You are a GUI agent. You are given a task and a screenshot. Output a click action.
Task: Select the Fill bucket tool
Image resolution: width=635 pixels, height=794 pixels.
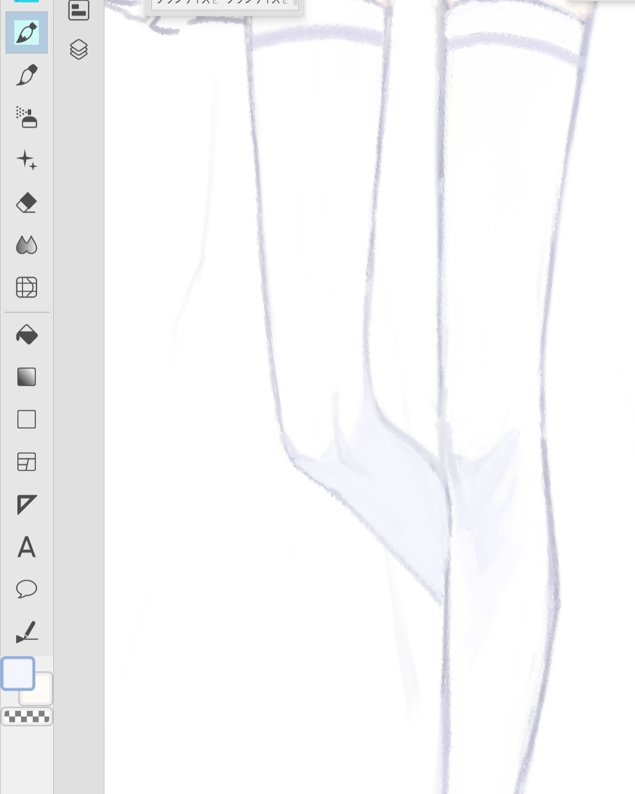click(x=27, y=335)
